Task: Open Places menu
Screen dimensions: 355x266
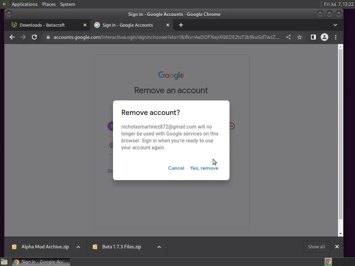Action: (49, 4)
